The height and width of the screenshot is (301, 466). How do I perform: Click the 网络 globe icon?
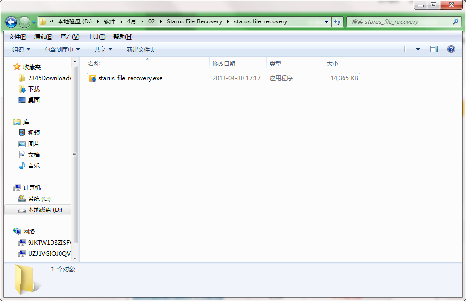(17, 231)
